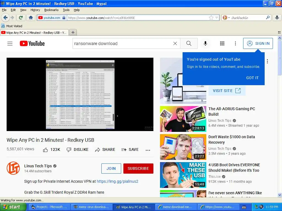Switch to memz virus download taskbar item
This screenshot has height=211, width=282.
point(91,207)
